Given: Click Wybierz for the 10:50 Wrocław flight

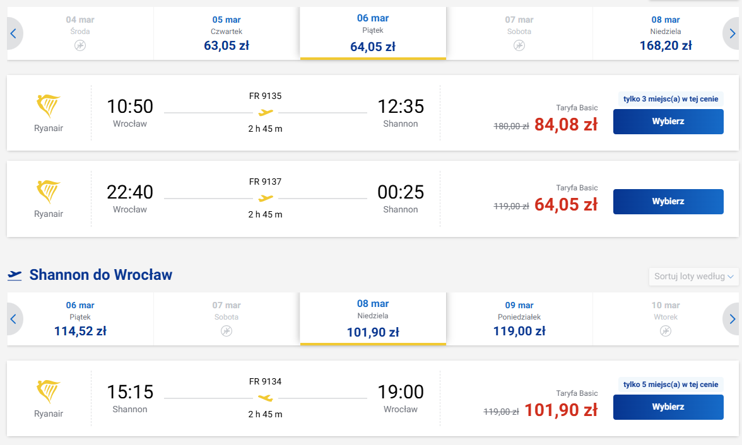Looking at the screenshot, I should [668, 122].
